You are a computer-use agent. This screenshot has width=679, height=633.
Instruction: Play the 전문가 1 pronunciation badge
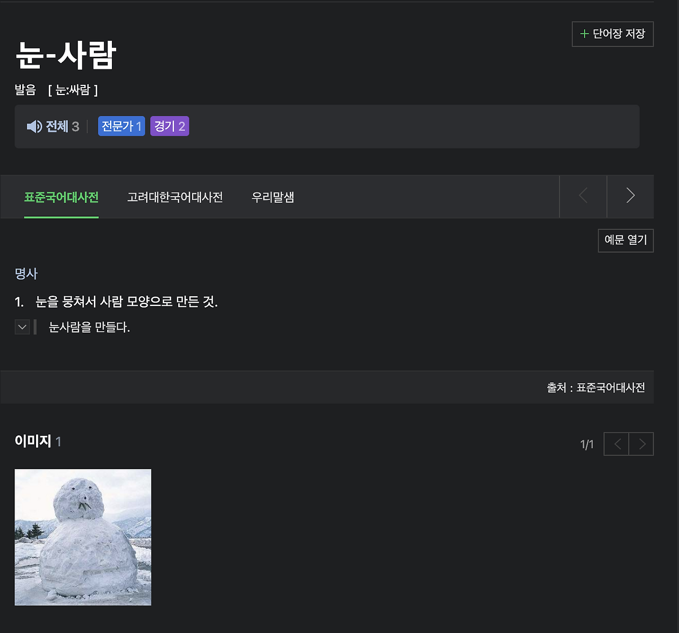point(121,126)
